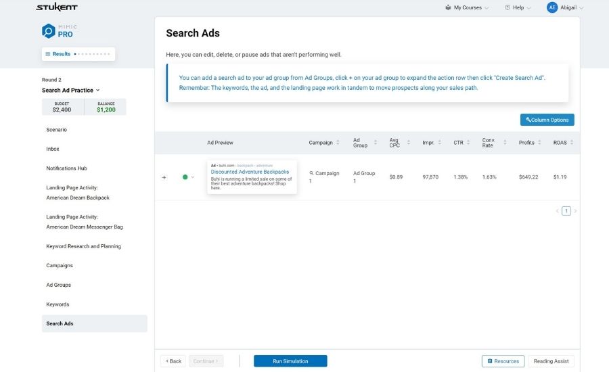The height and width of the screenshot is (372, 609).
Task: Click the $2,400 budget value
Action: pos(62,110)
